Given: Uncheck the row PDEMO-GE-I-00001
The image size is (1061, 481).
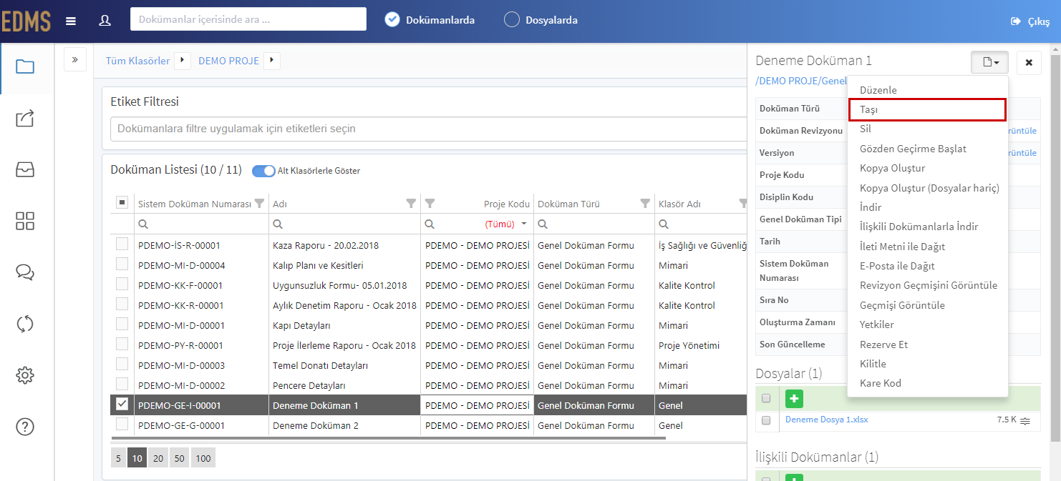Looking at the screenshot, I should [x=122, y=405].
